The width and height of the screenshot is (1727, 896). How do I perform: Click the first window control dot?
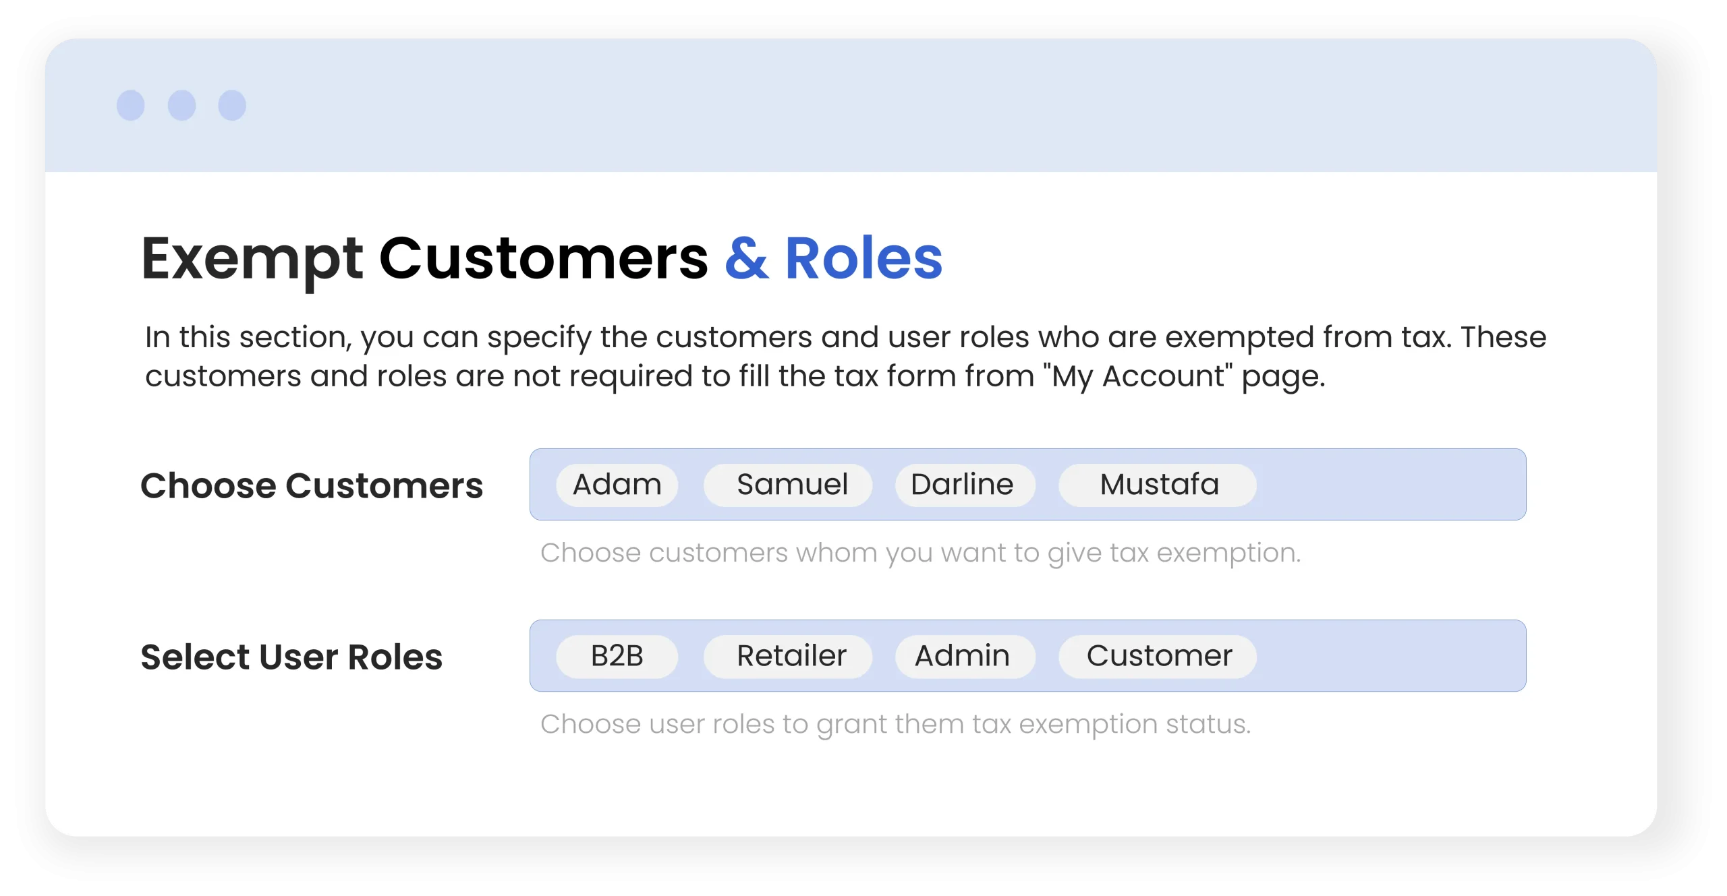(131, 105)
